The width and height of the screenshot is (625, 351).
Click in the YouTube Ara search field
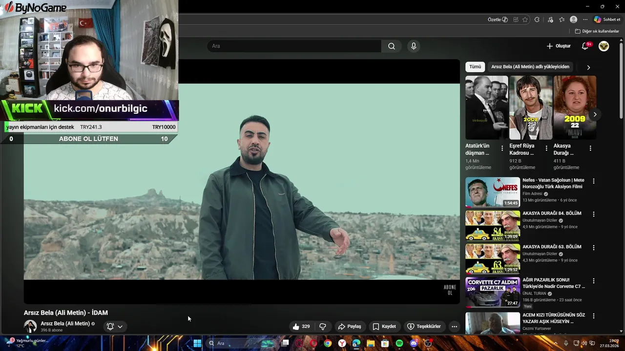pos(294,46)
